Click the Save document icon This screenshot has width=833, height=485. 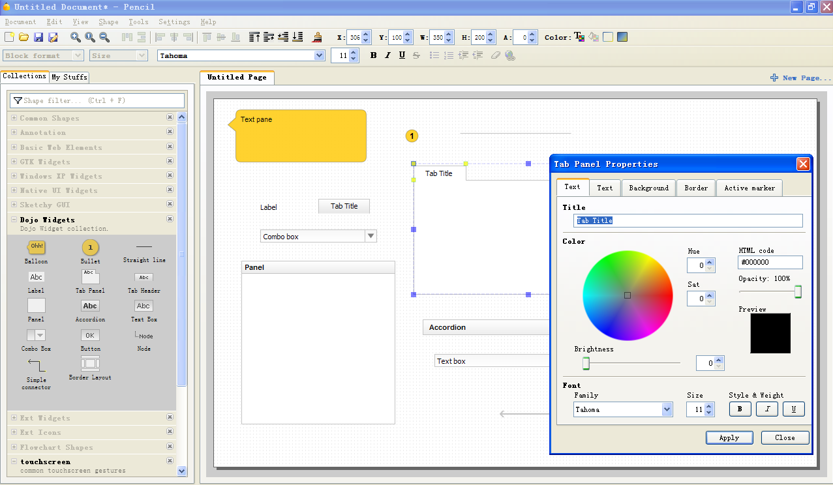[x=38, y=37]
